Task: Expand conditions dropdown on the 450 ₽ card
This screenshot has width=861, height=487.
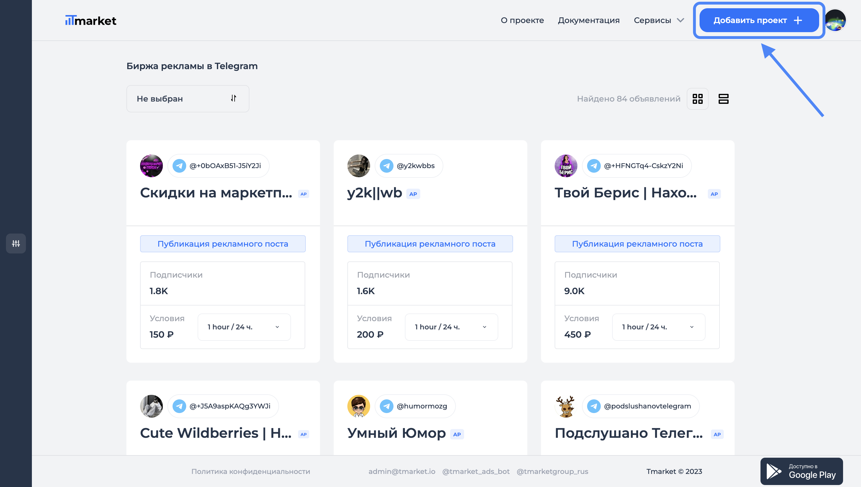Action: [659, 327]
